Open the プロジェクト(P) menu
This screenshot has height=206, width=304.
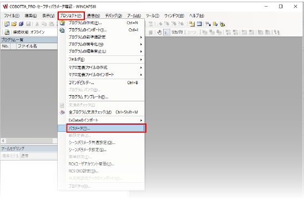point(71,16)
